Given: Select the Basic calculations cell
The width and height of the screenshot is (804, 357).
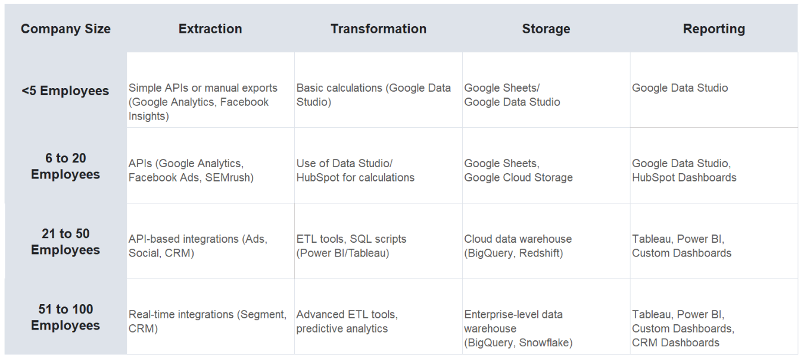Looking at the screenshot, I should pos(373,95).
